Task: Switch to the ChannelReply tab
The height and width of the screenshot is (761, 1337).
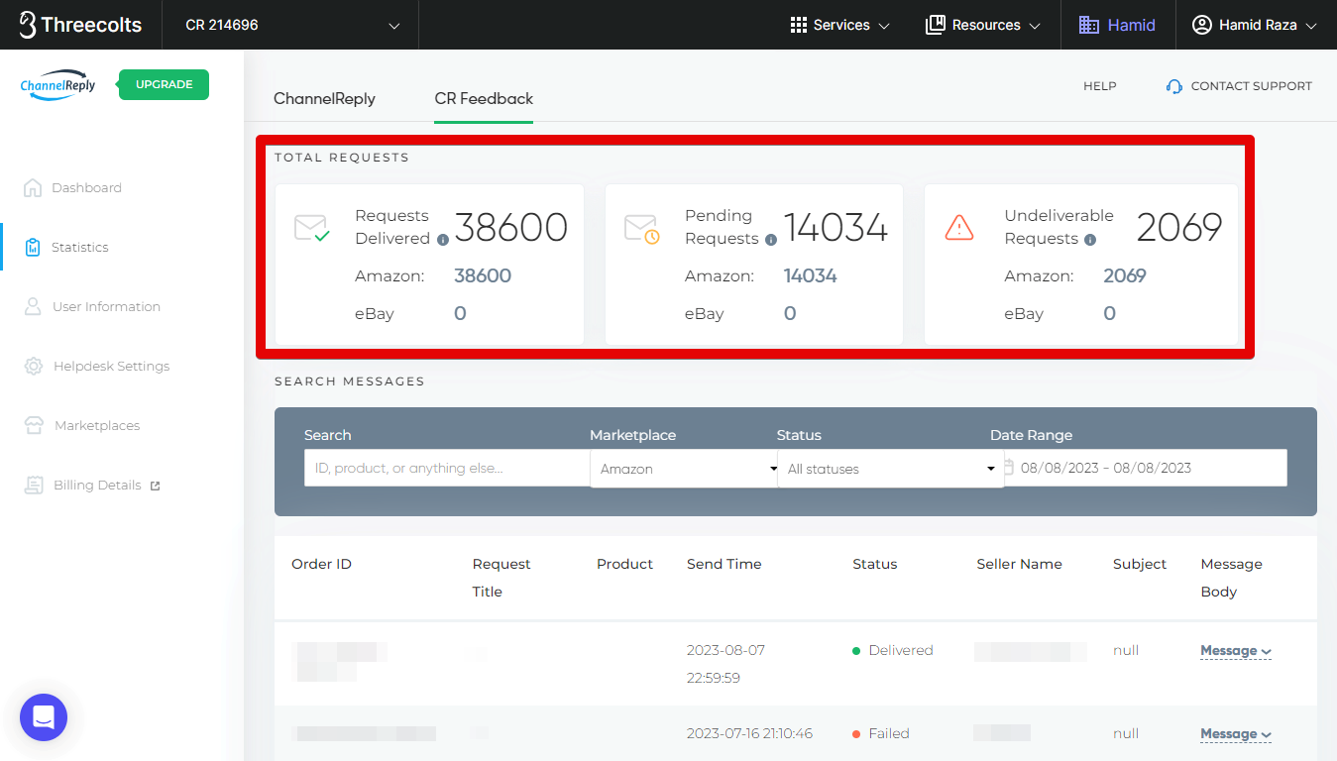Action: 324,98
